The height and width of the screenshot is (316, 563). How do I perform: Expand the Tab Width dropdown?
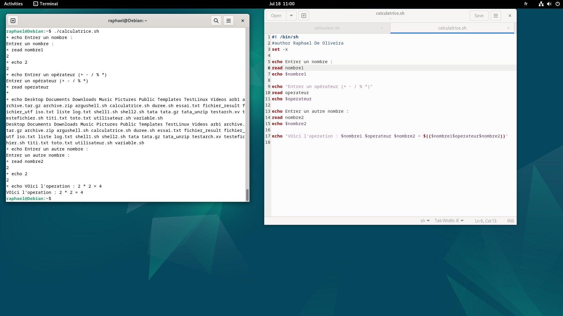coord(449,221)
